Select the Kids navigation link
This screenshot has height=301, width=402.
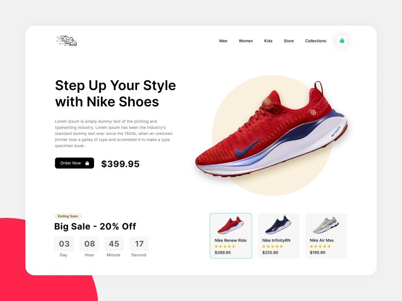click(268, 41)
